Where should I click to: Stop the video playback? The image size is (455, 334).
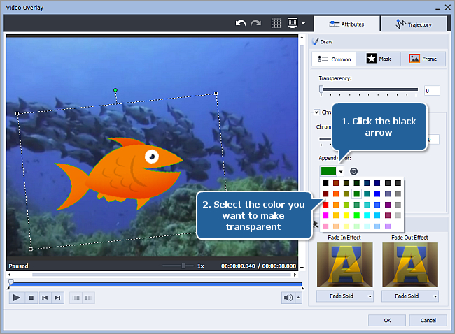tap(31, 298)
